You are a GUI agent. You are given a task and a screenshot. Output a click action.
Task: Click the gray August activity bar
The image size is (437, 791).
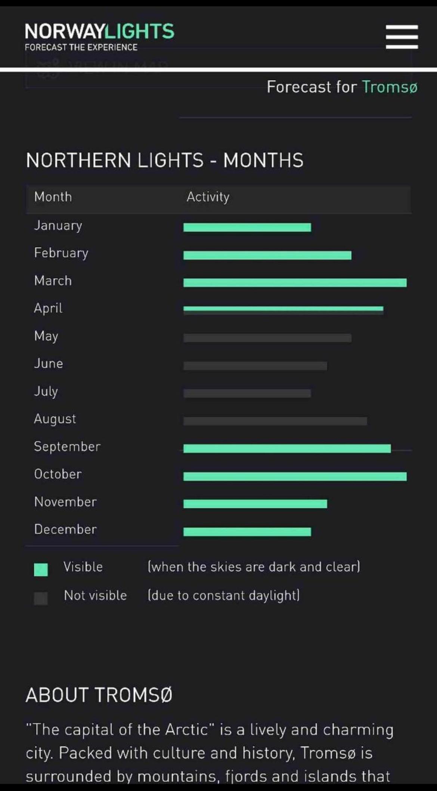click(275, 421)
